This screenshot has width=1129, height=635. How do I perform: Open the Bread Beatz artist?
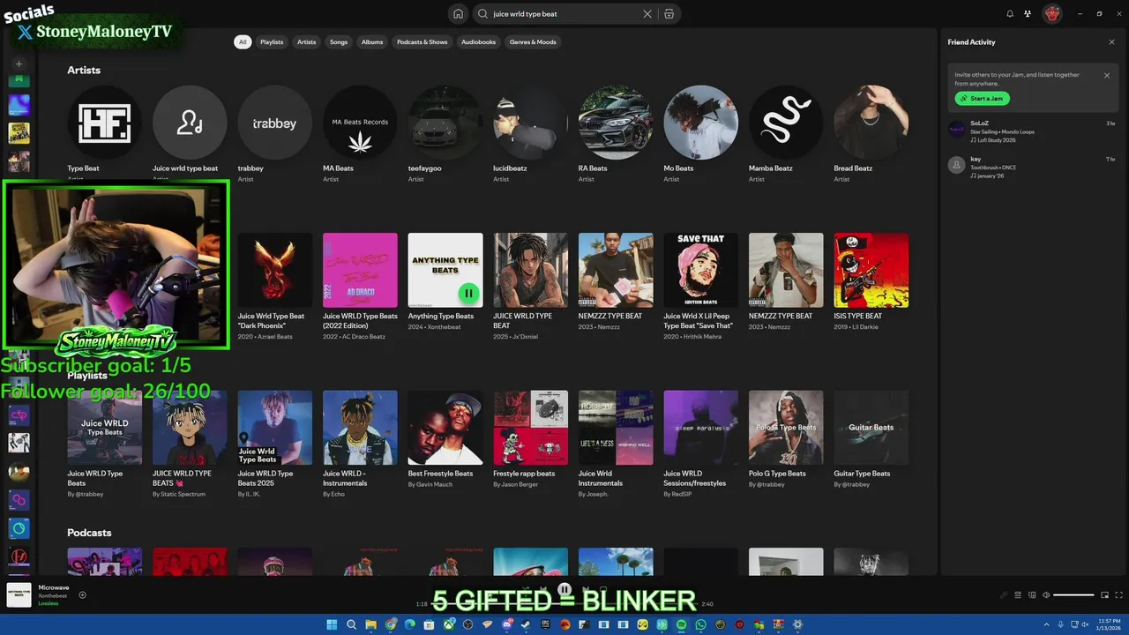coord(871,123)
